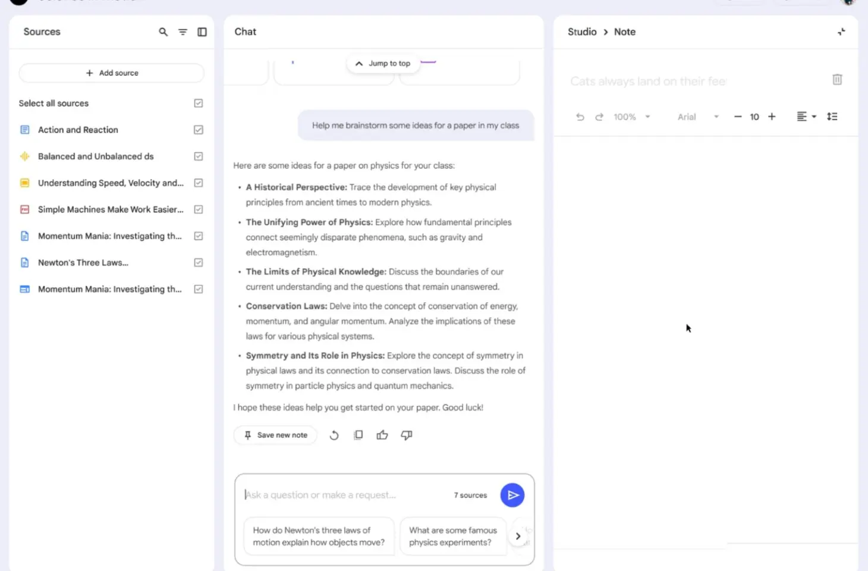
Task: Click the thumbs up icon on response
Action: click(382, 435)
